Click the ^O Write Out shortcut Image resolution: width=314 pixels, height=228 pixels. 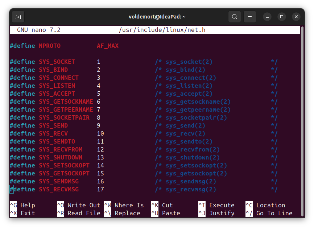(78, 205)
